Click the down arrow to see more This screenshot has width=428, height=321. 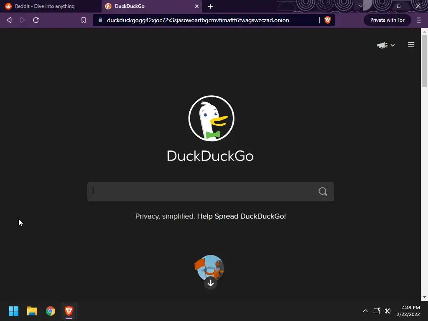[x=211, y=283]
